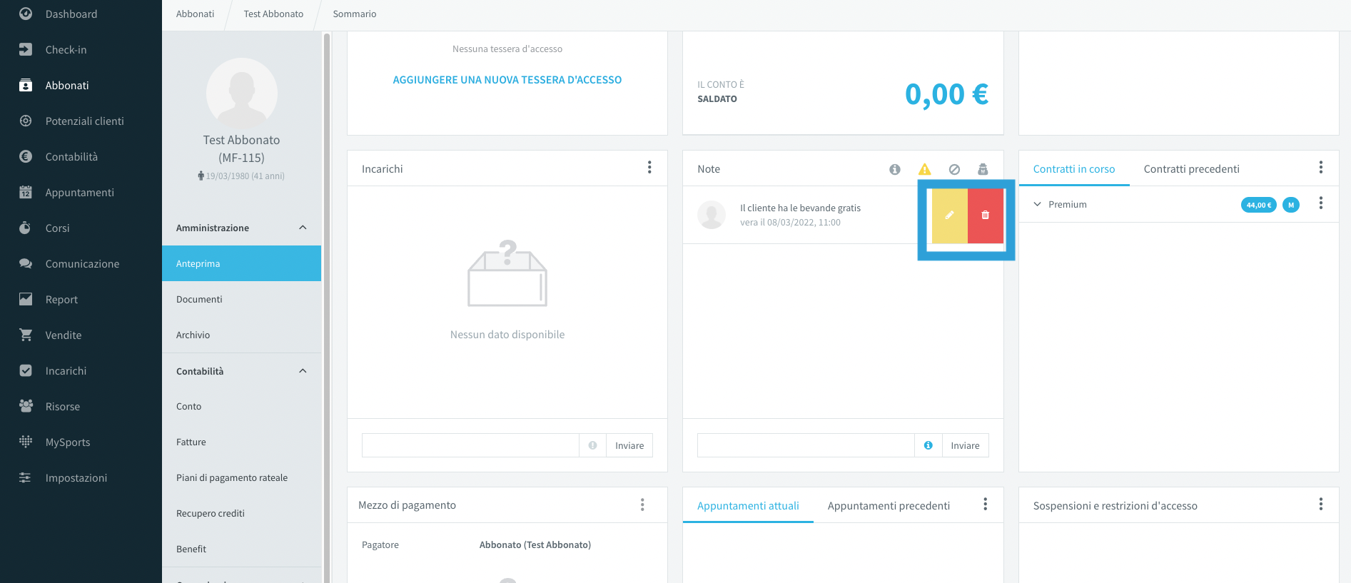The width and height of the screenshot is (1351, 583).
Task: Toggle the info filter icon in Note header
Action: pyautogui.click(x=895, y=169)
